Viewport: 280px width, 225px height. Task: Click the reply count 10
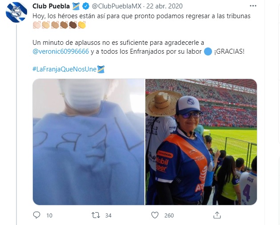[49, 216]
